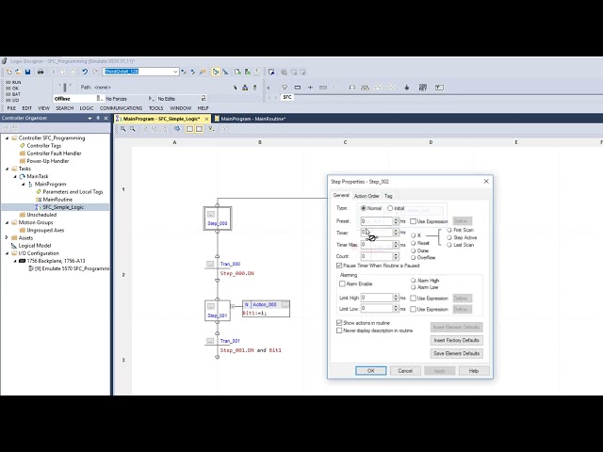The height and width of the screenshot is (452, 603).
Task: Select the Initial step type radio
Action: (x=390, y=208)
